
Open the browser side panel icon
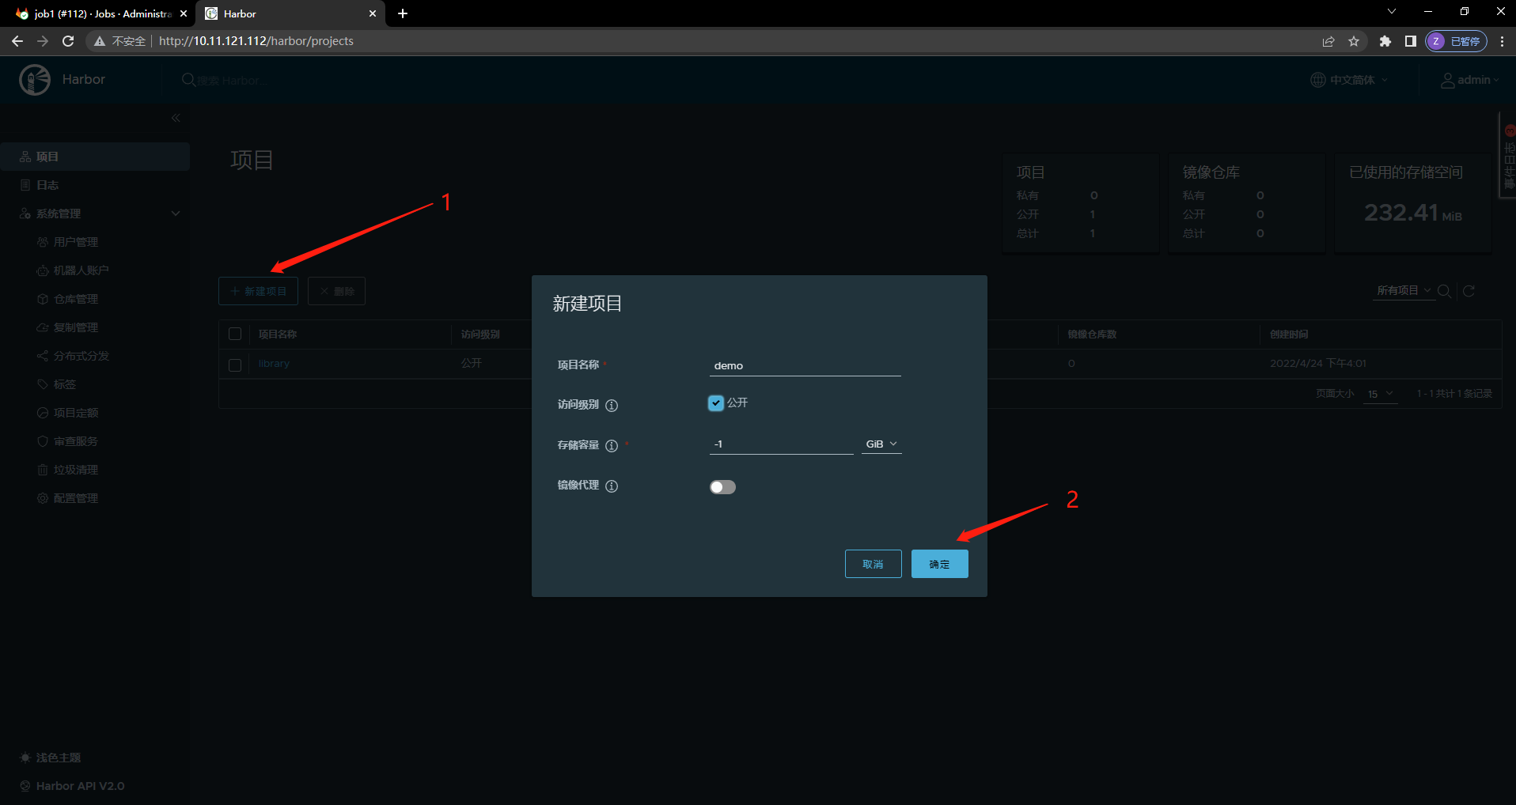[x=1410, y=41]
